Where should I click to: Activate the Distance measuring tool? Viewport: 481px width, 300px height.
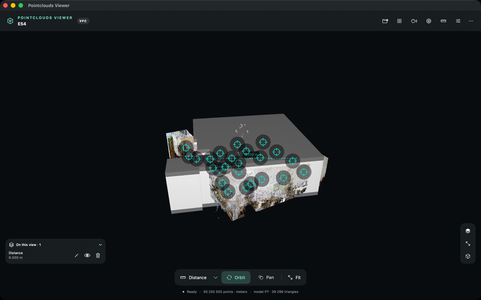(194, 277)
